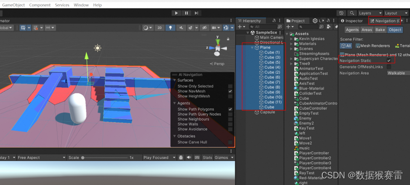Switch to the Navigation tab
The width and height of the screenshot is (410, 185).
click(385, 21)
